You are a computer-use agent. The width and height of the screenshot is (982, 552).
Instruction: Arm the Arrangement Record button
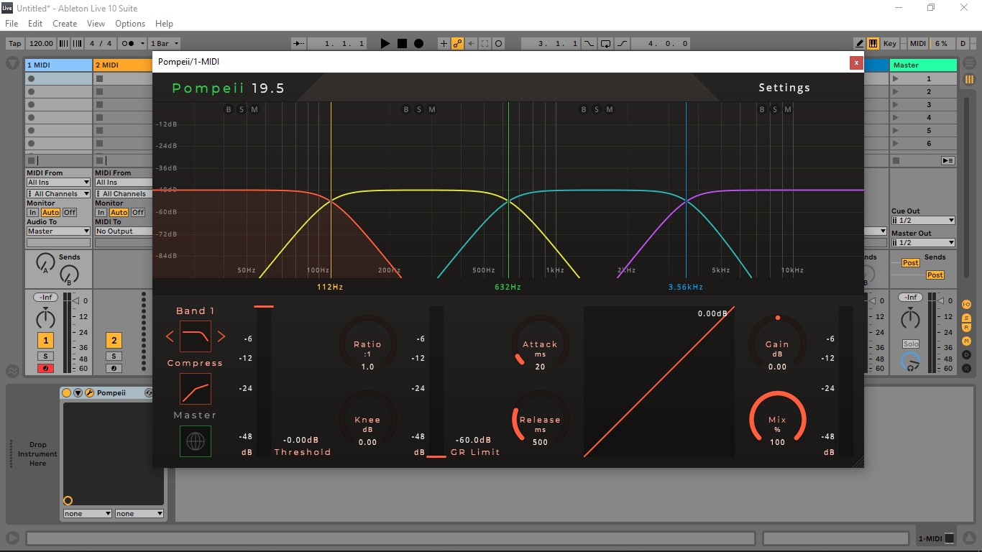point(418,43)
